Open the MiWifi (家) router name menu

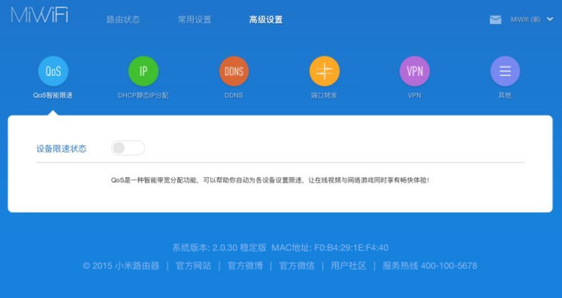coord(525,20)
